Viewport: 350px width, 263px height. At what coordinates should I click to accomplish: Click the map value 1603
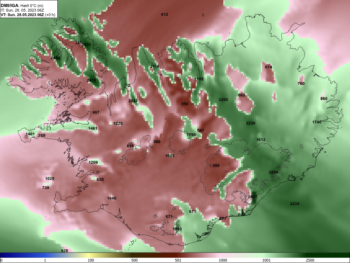tap(170, 156)
